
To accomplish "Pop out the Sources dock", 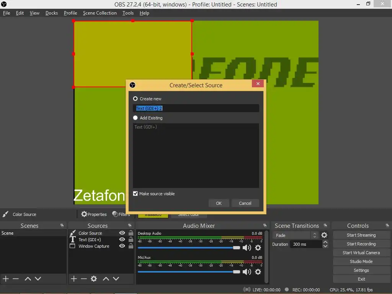I will 130,225.
